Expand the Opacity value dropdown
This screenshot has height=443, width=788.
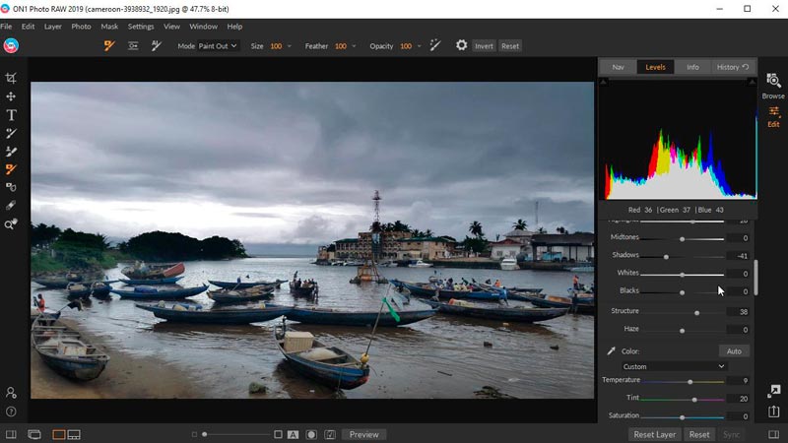420,46
